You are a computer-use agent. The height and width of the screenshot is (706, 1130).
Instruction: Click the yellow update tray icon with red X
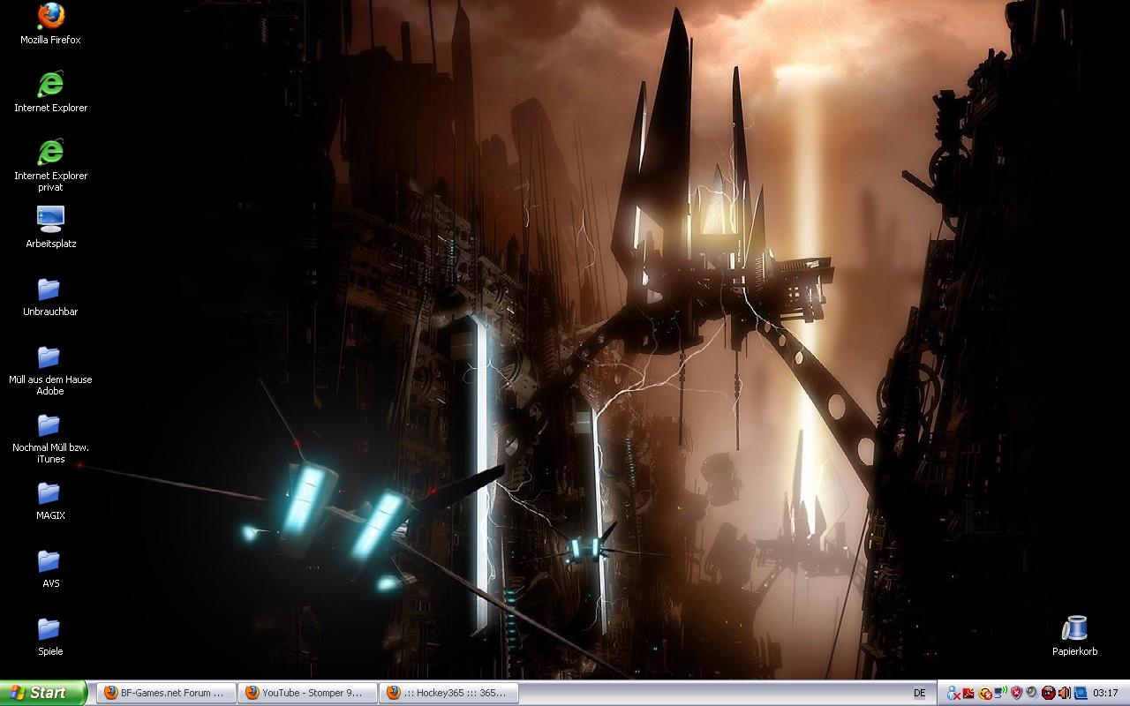(x=985, y=693)
